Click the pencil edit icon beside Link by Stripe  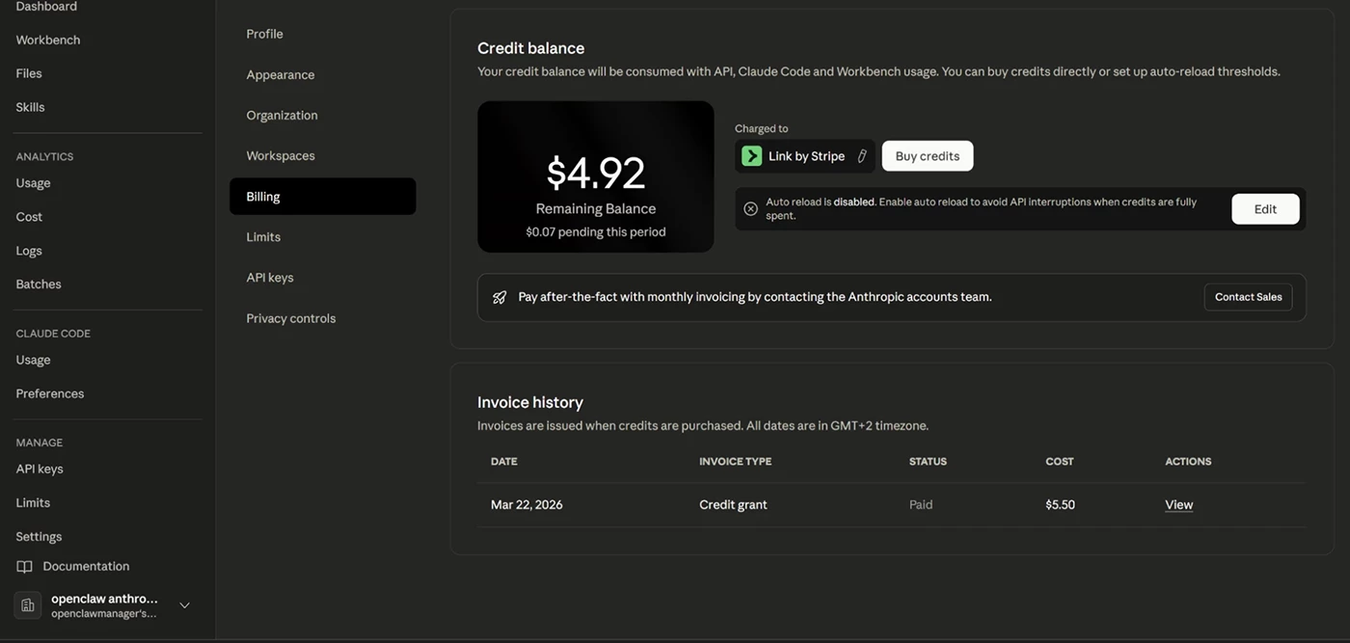tap(862, 156)
